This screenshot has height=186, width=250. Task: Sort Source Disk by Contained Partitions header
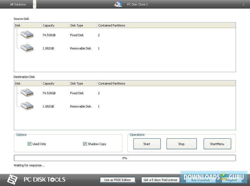pos(166,25)
